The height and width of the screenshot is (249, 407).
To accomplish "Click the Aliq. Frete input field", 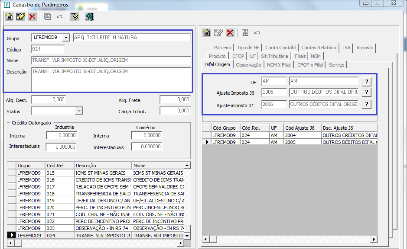I will click(175, 100).
